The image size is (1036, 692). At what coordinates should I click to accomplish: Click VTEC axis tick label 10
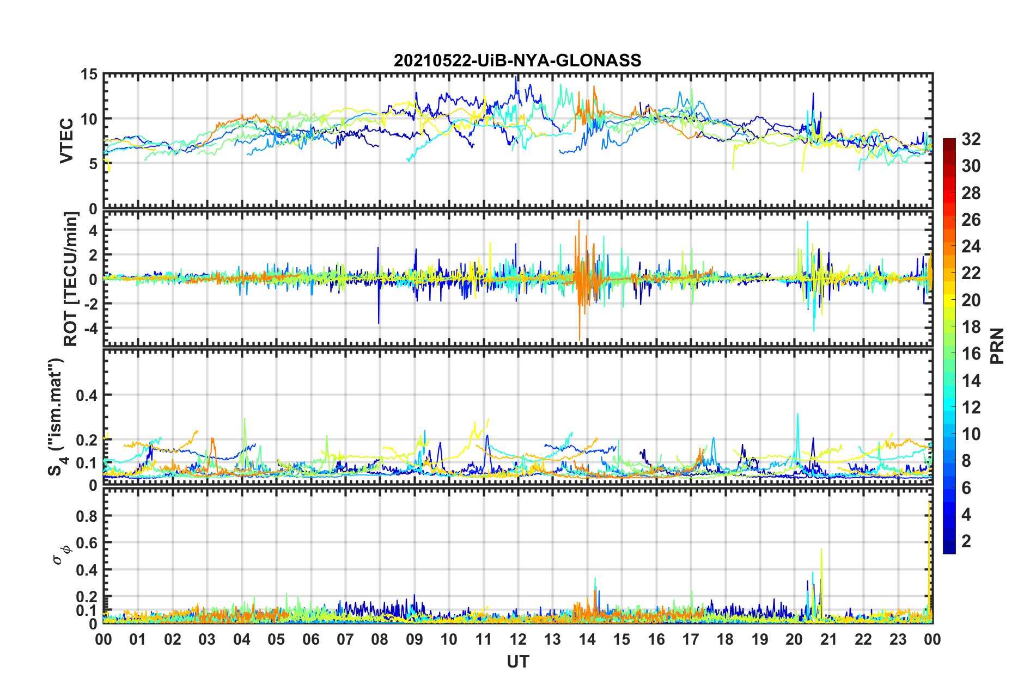pyautogui.click(x=89, y=119)
